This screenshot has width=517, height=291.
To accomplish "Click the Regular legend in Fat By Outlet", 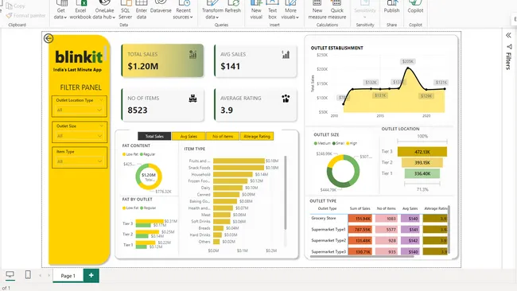I will [148, 208].
